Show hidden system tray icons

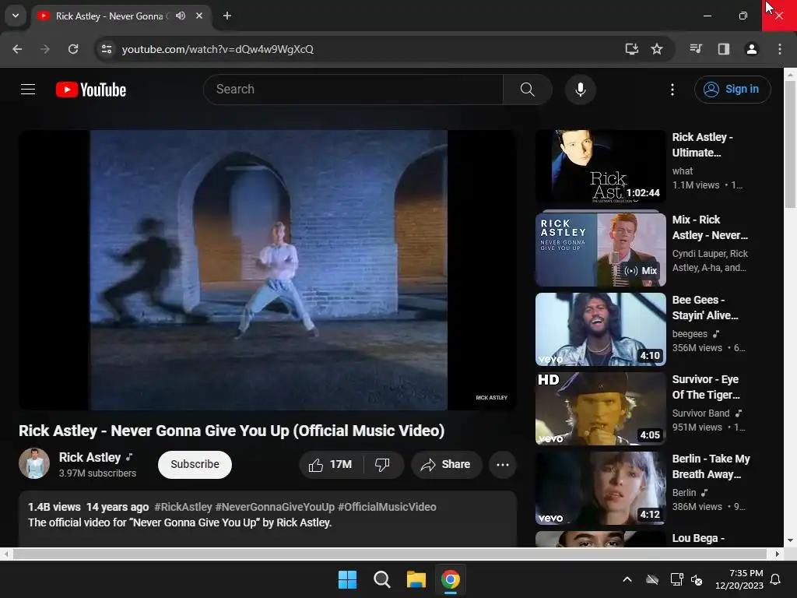(x=627, y=579)
